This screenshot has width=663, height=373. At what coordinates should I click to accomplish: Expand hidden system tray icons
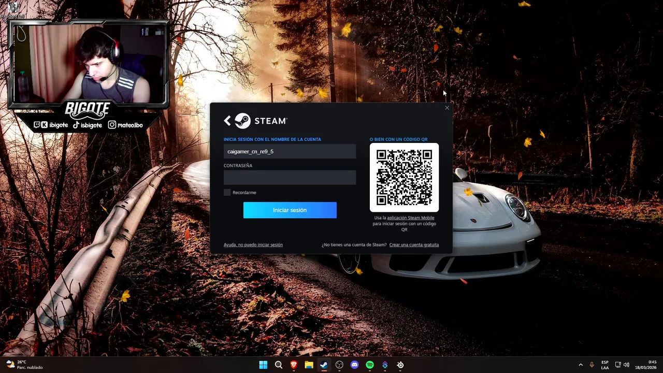(580, 365)
